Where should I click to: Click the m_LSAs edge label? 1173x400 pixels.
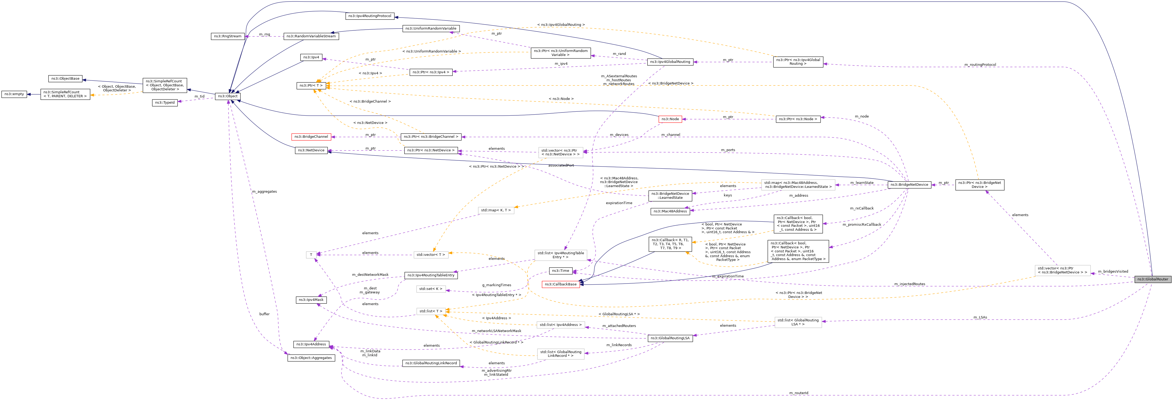(980, 317)
